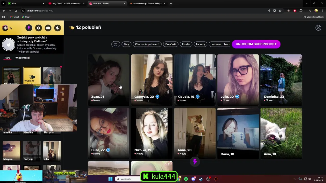Open Gabrysia, 20 profile card
The height and width of the screenshot is (183, 326).
152,80
